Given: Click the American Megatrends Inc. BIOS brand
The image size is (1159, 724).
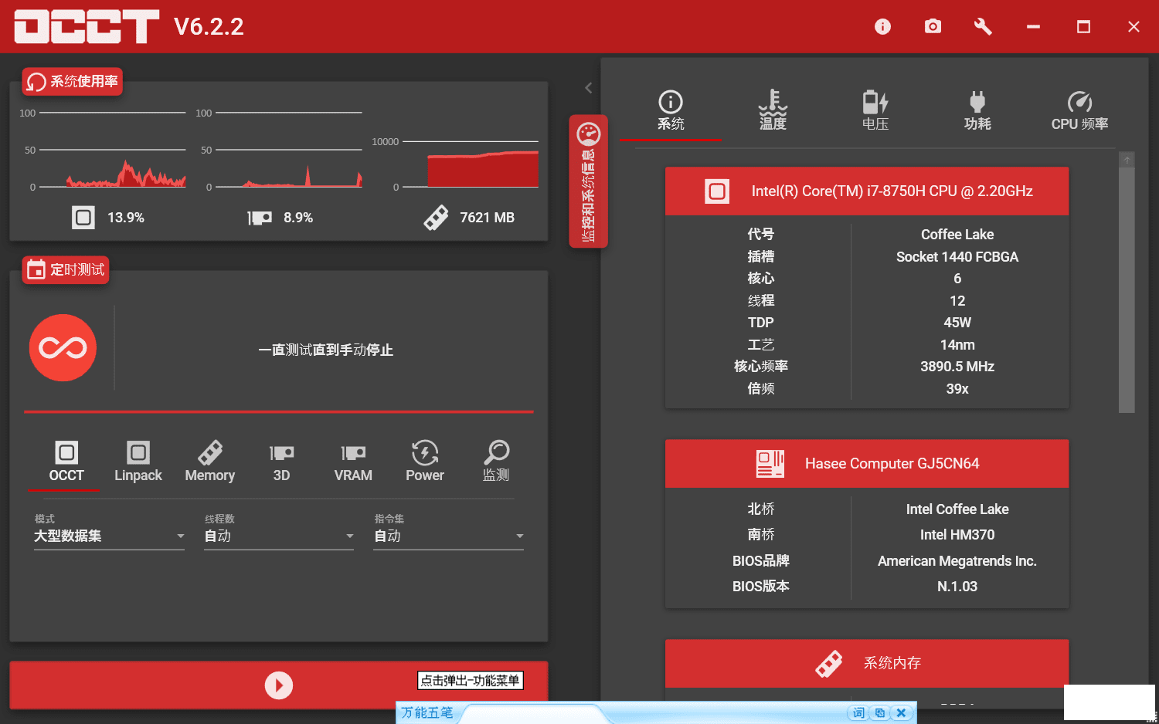Looking at the screenshot, I should 957,560.
